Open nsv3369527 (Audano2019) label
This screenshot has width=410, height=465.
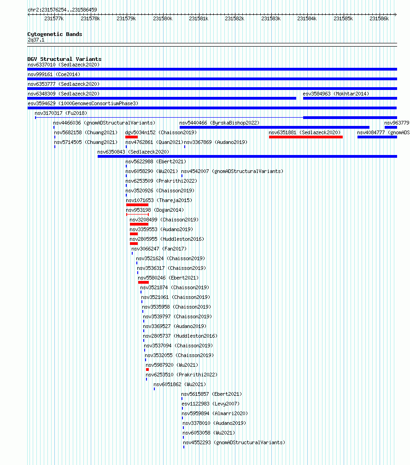[x=175, y=326]
